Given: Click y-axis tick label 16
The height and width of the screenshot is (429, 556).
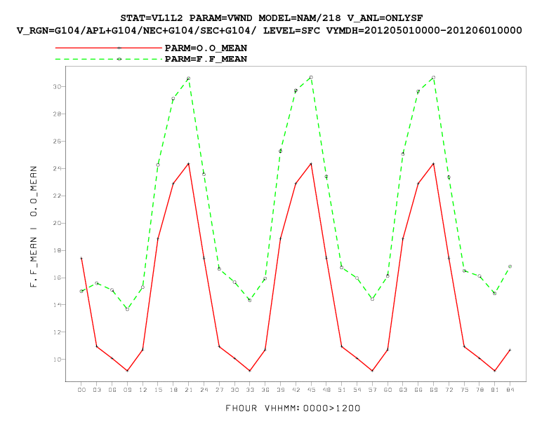Looking at the screenshot, I should 57,278.
